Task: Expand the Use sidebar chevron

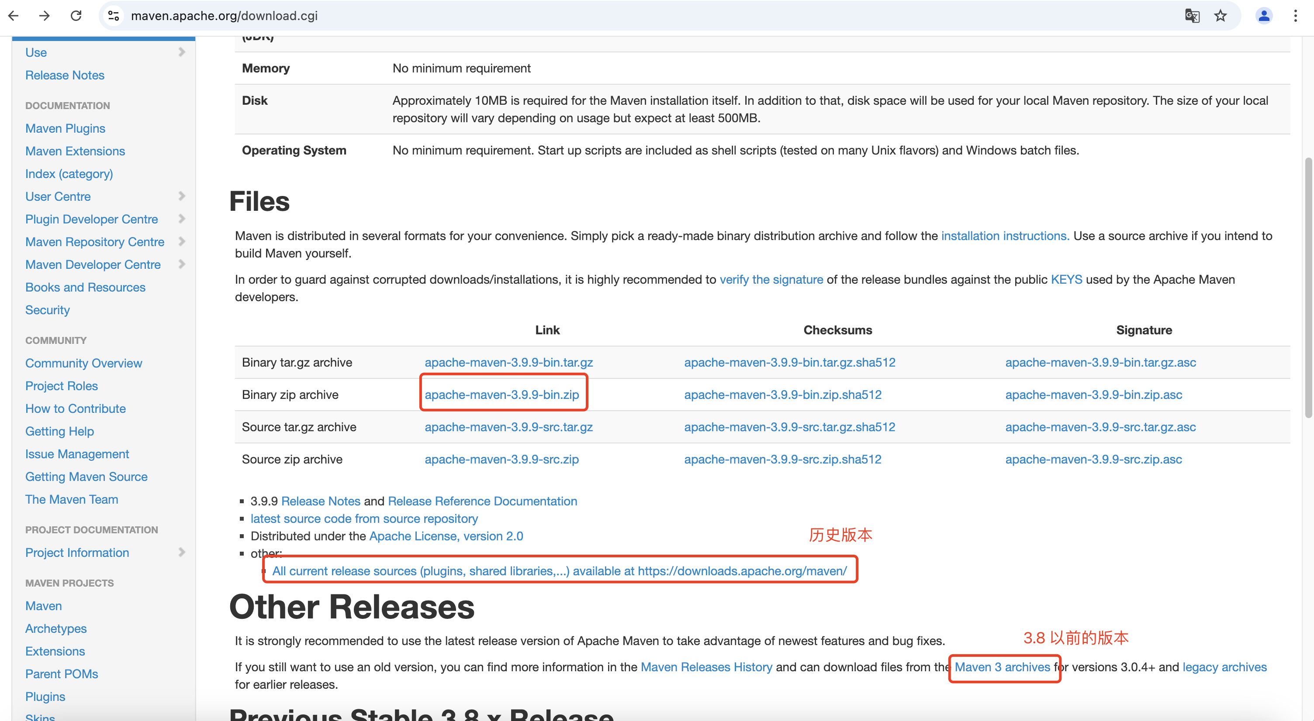Action: point(182,52)
